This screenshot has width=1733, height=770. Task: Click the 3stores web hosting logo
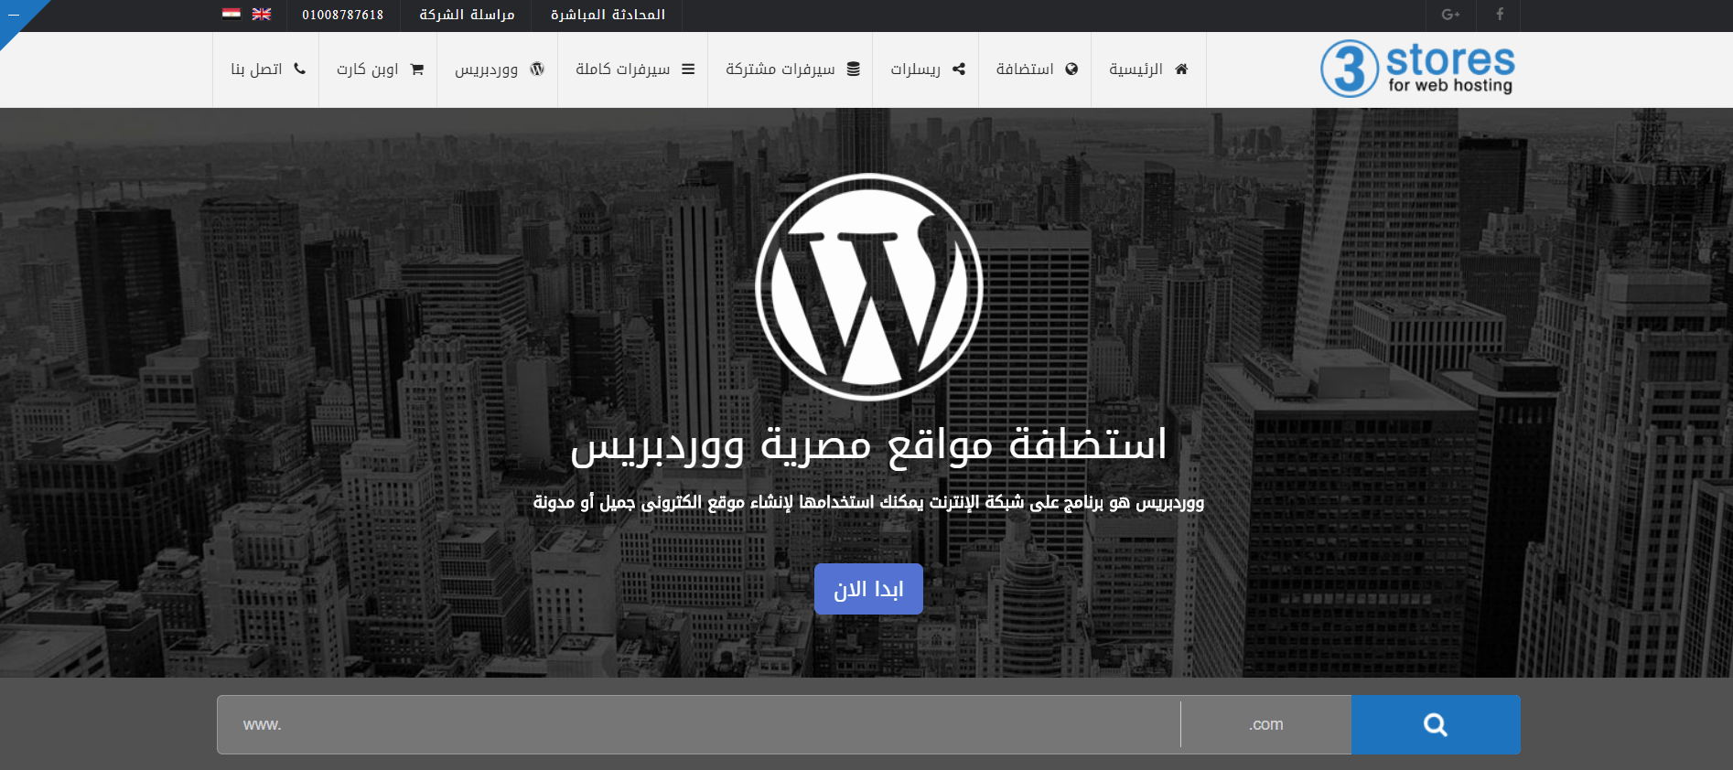[1417, 69]
